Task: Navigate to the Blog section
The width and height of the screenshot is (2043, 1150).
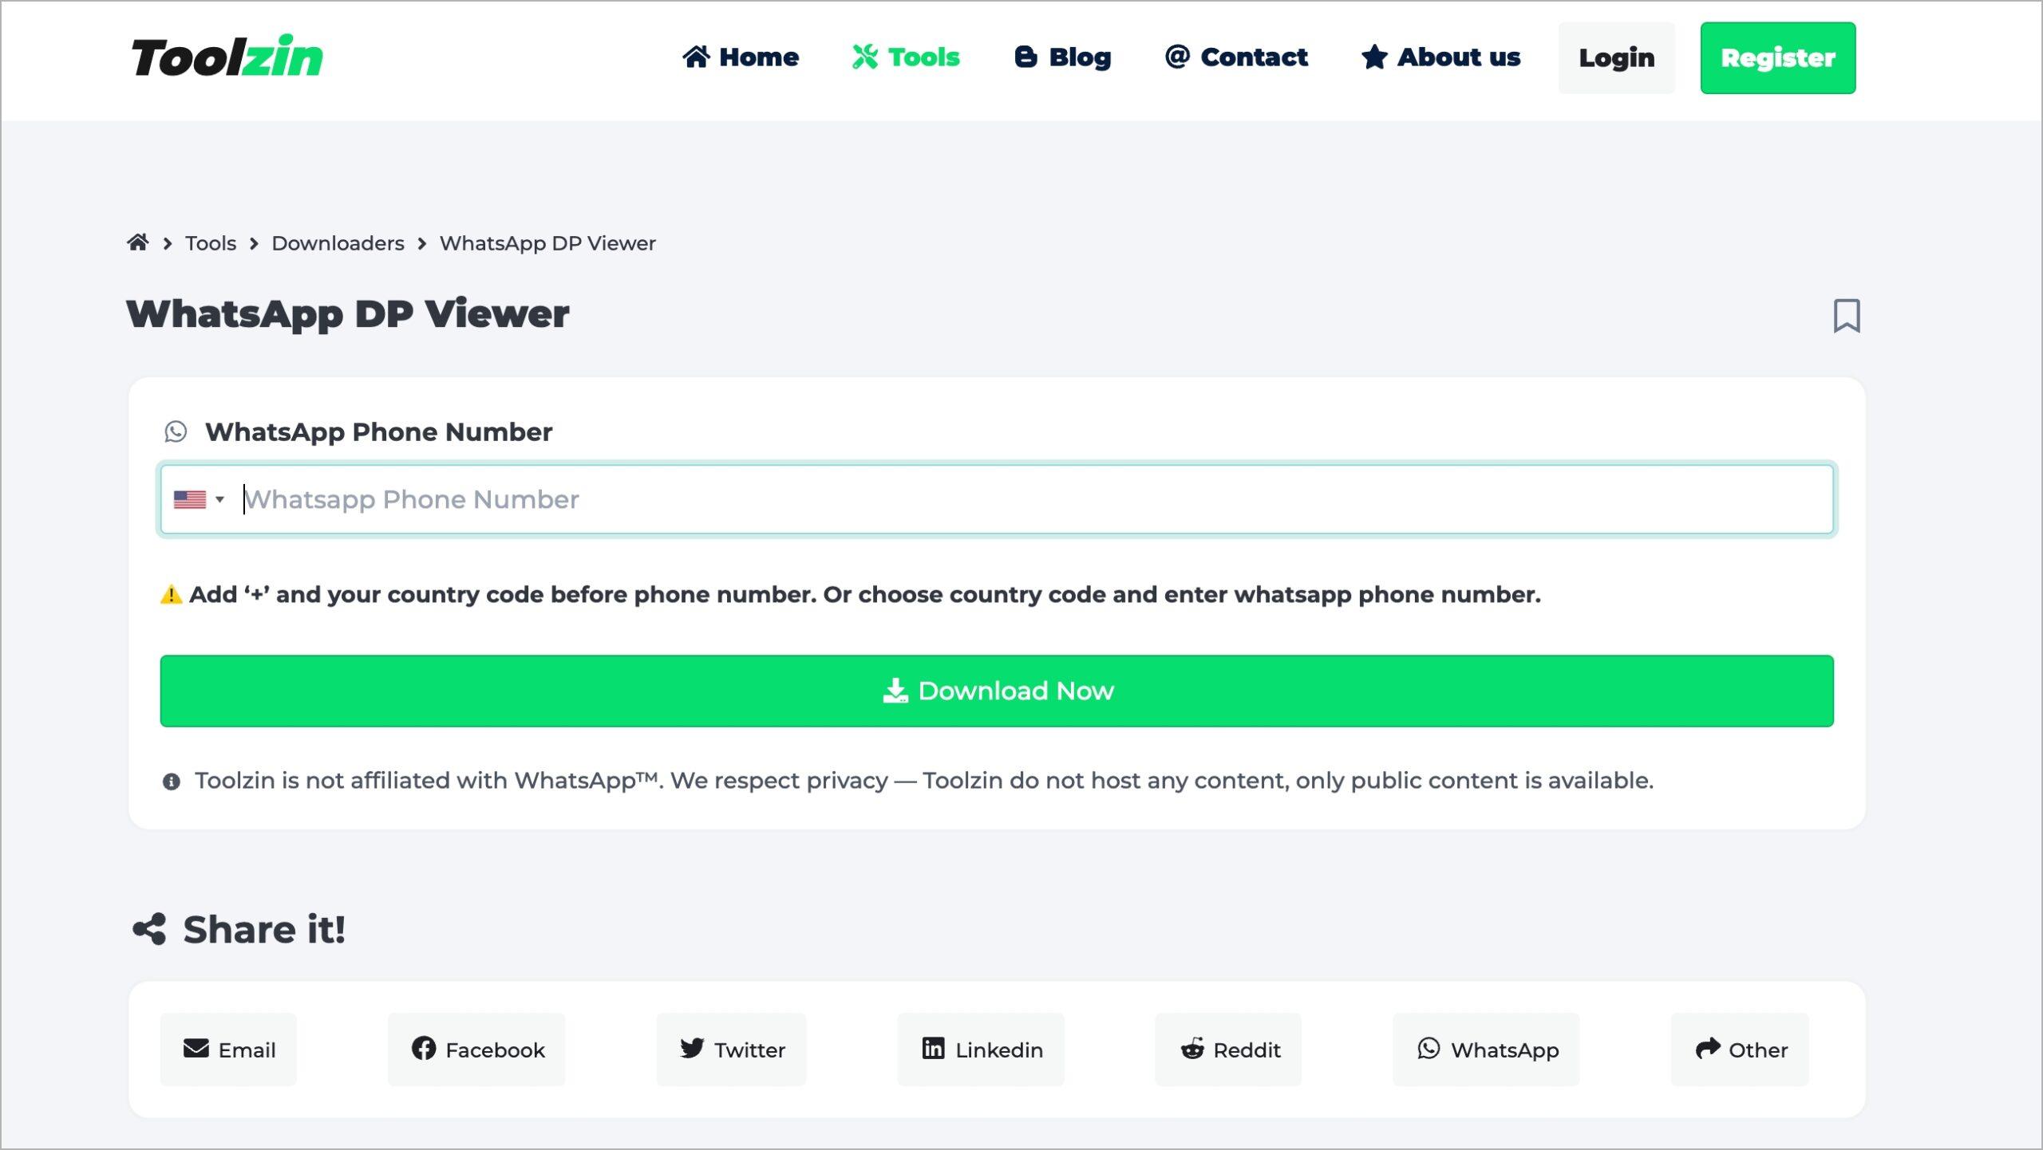Action: (x=1062, y=57)
